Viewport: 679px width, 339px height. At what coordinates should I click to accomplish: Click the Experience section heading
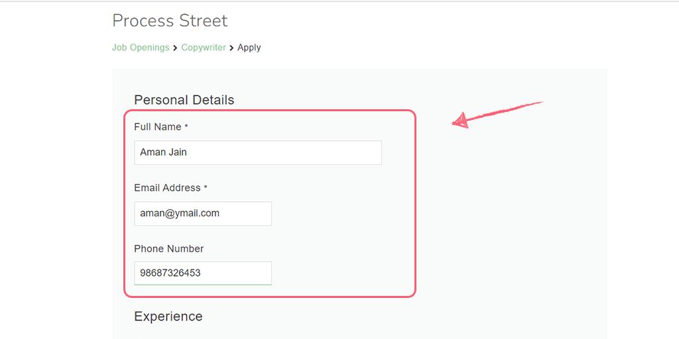click(x=168, y=316)
